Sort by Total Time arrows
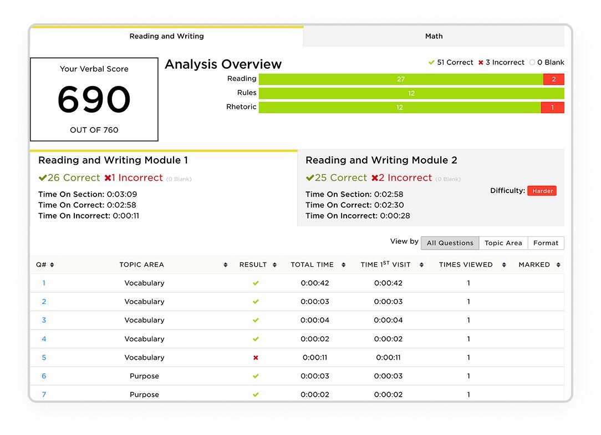Viewport: 601px width, 435px height. pos(344,265)
